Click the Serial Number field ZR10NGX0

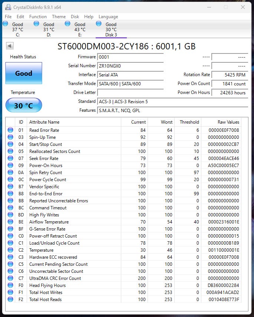click(x=130, y=66)
